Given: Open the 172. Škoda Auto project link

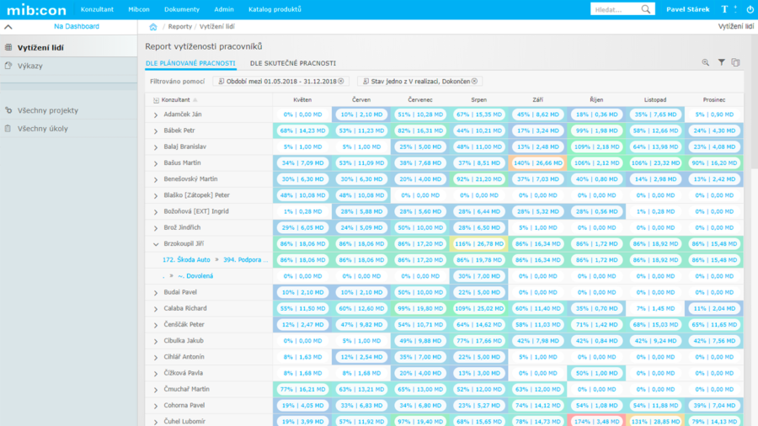Looking at the screenshot, I should 186,260.
